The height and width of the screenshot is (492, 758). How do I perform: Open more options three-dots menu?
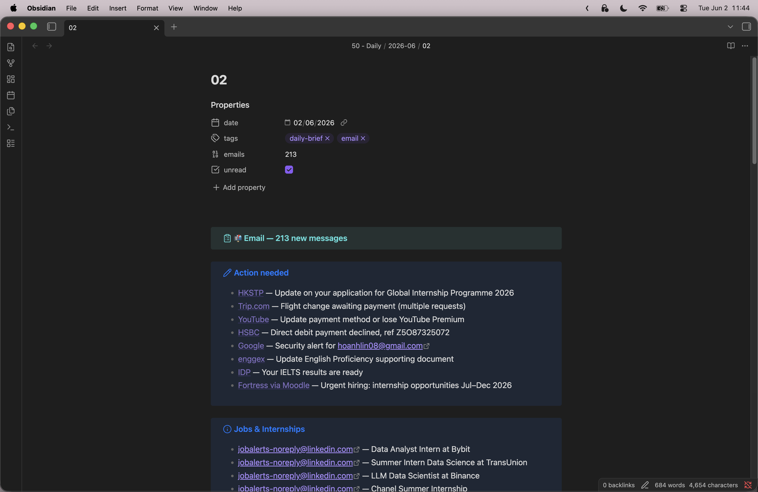[x=745, y=46]
